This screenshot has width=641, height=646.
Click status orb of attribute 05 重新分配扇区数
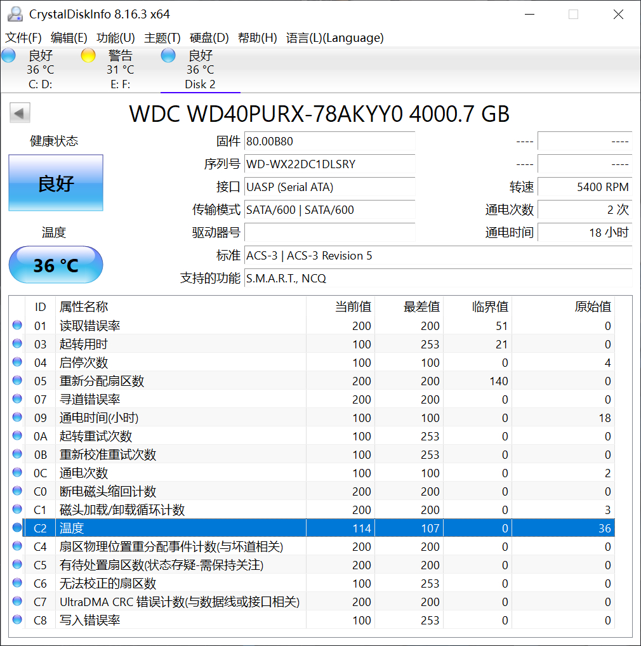click(x=17, y=380)
